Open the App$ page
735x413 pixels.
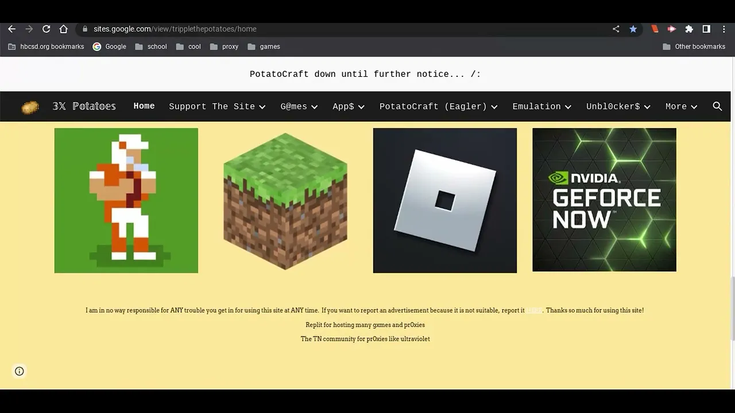tap(343, 107)
